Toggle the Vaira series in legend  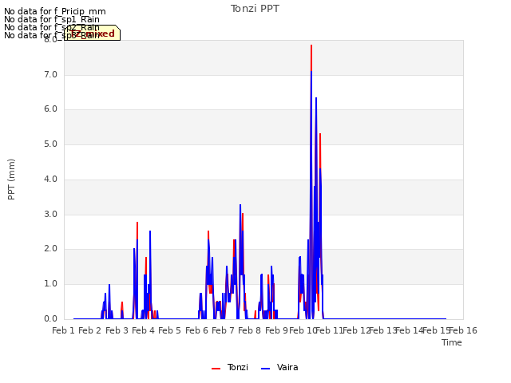[x=279, y=367]
